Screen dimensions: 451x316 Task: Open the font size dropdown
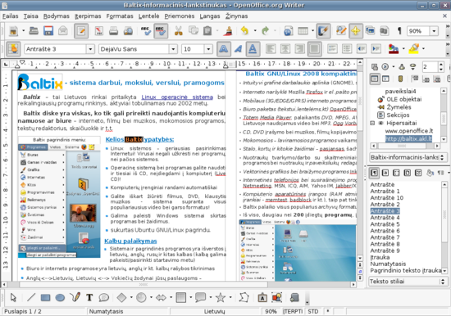209,49
